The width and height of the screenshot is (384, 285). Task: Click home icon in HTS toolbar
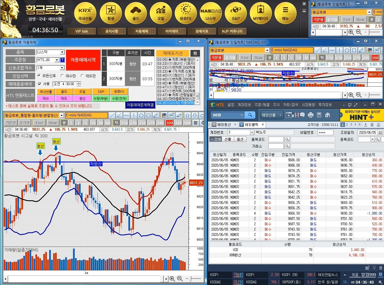coord(327,115)
